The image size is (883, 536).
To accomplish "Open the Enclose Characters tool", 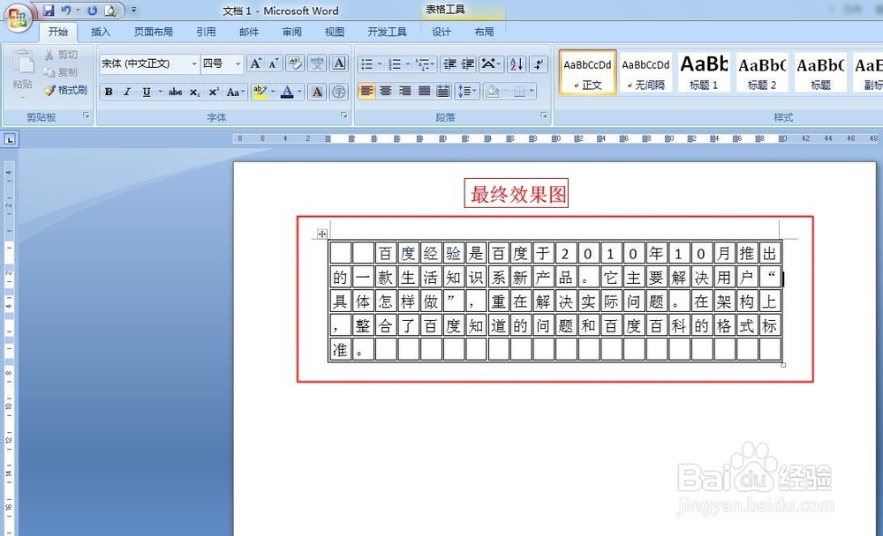I will pyautogui.click(x=338, y=92).
